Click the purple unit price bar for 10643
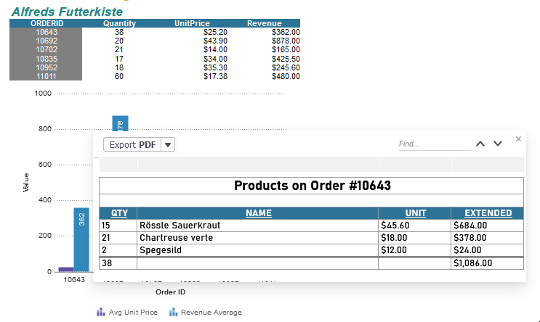 pos(66,269)
